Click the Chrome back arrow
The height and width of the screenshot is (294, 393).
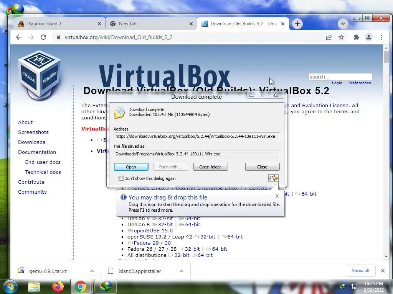tap(19, 37)
